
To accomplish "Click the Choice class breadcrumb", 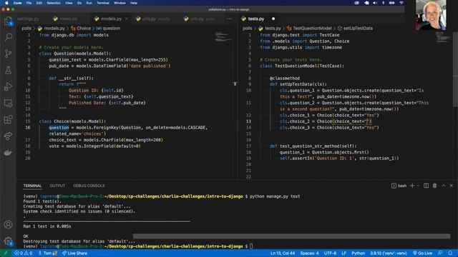I will [81, 29].
